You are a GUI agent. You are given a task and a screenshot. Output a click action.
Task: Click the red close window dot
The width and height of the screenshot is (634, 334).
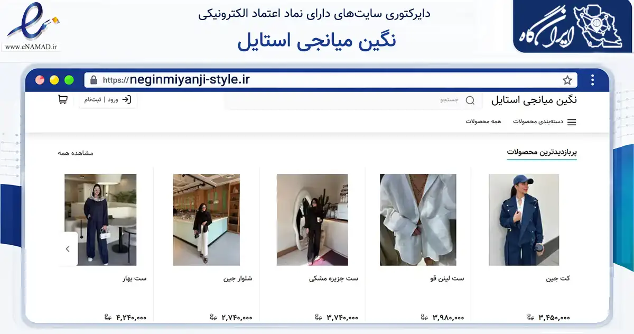[x=40, y=80]
